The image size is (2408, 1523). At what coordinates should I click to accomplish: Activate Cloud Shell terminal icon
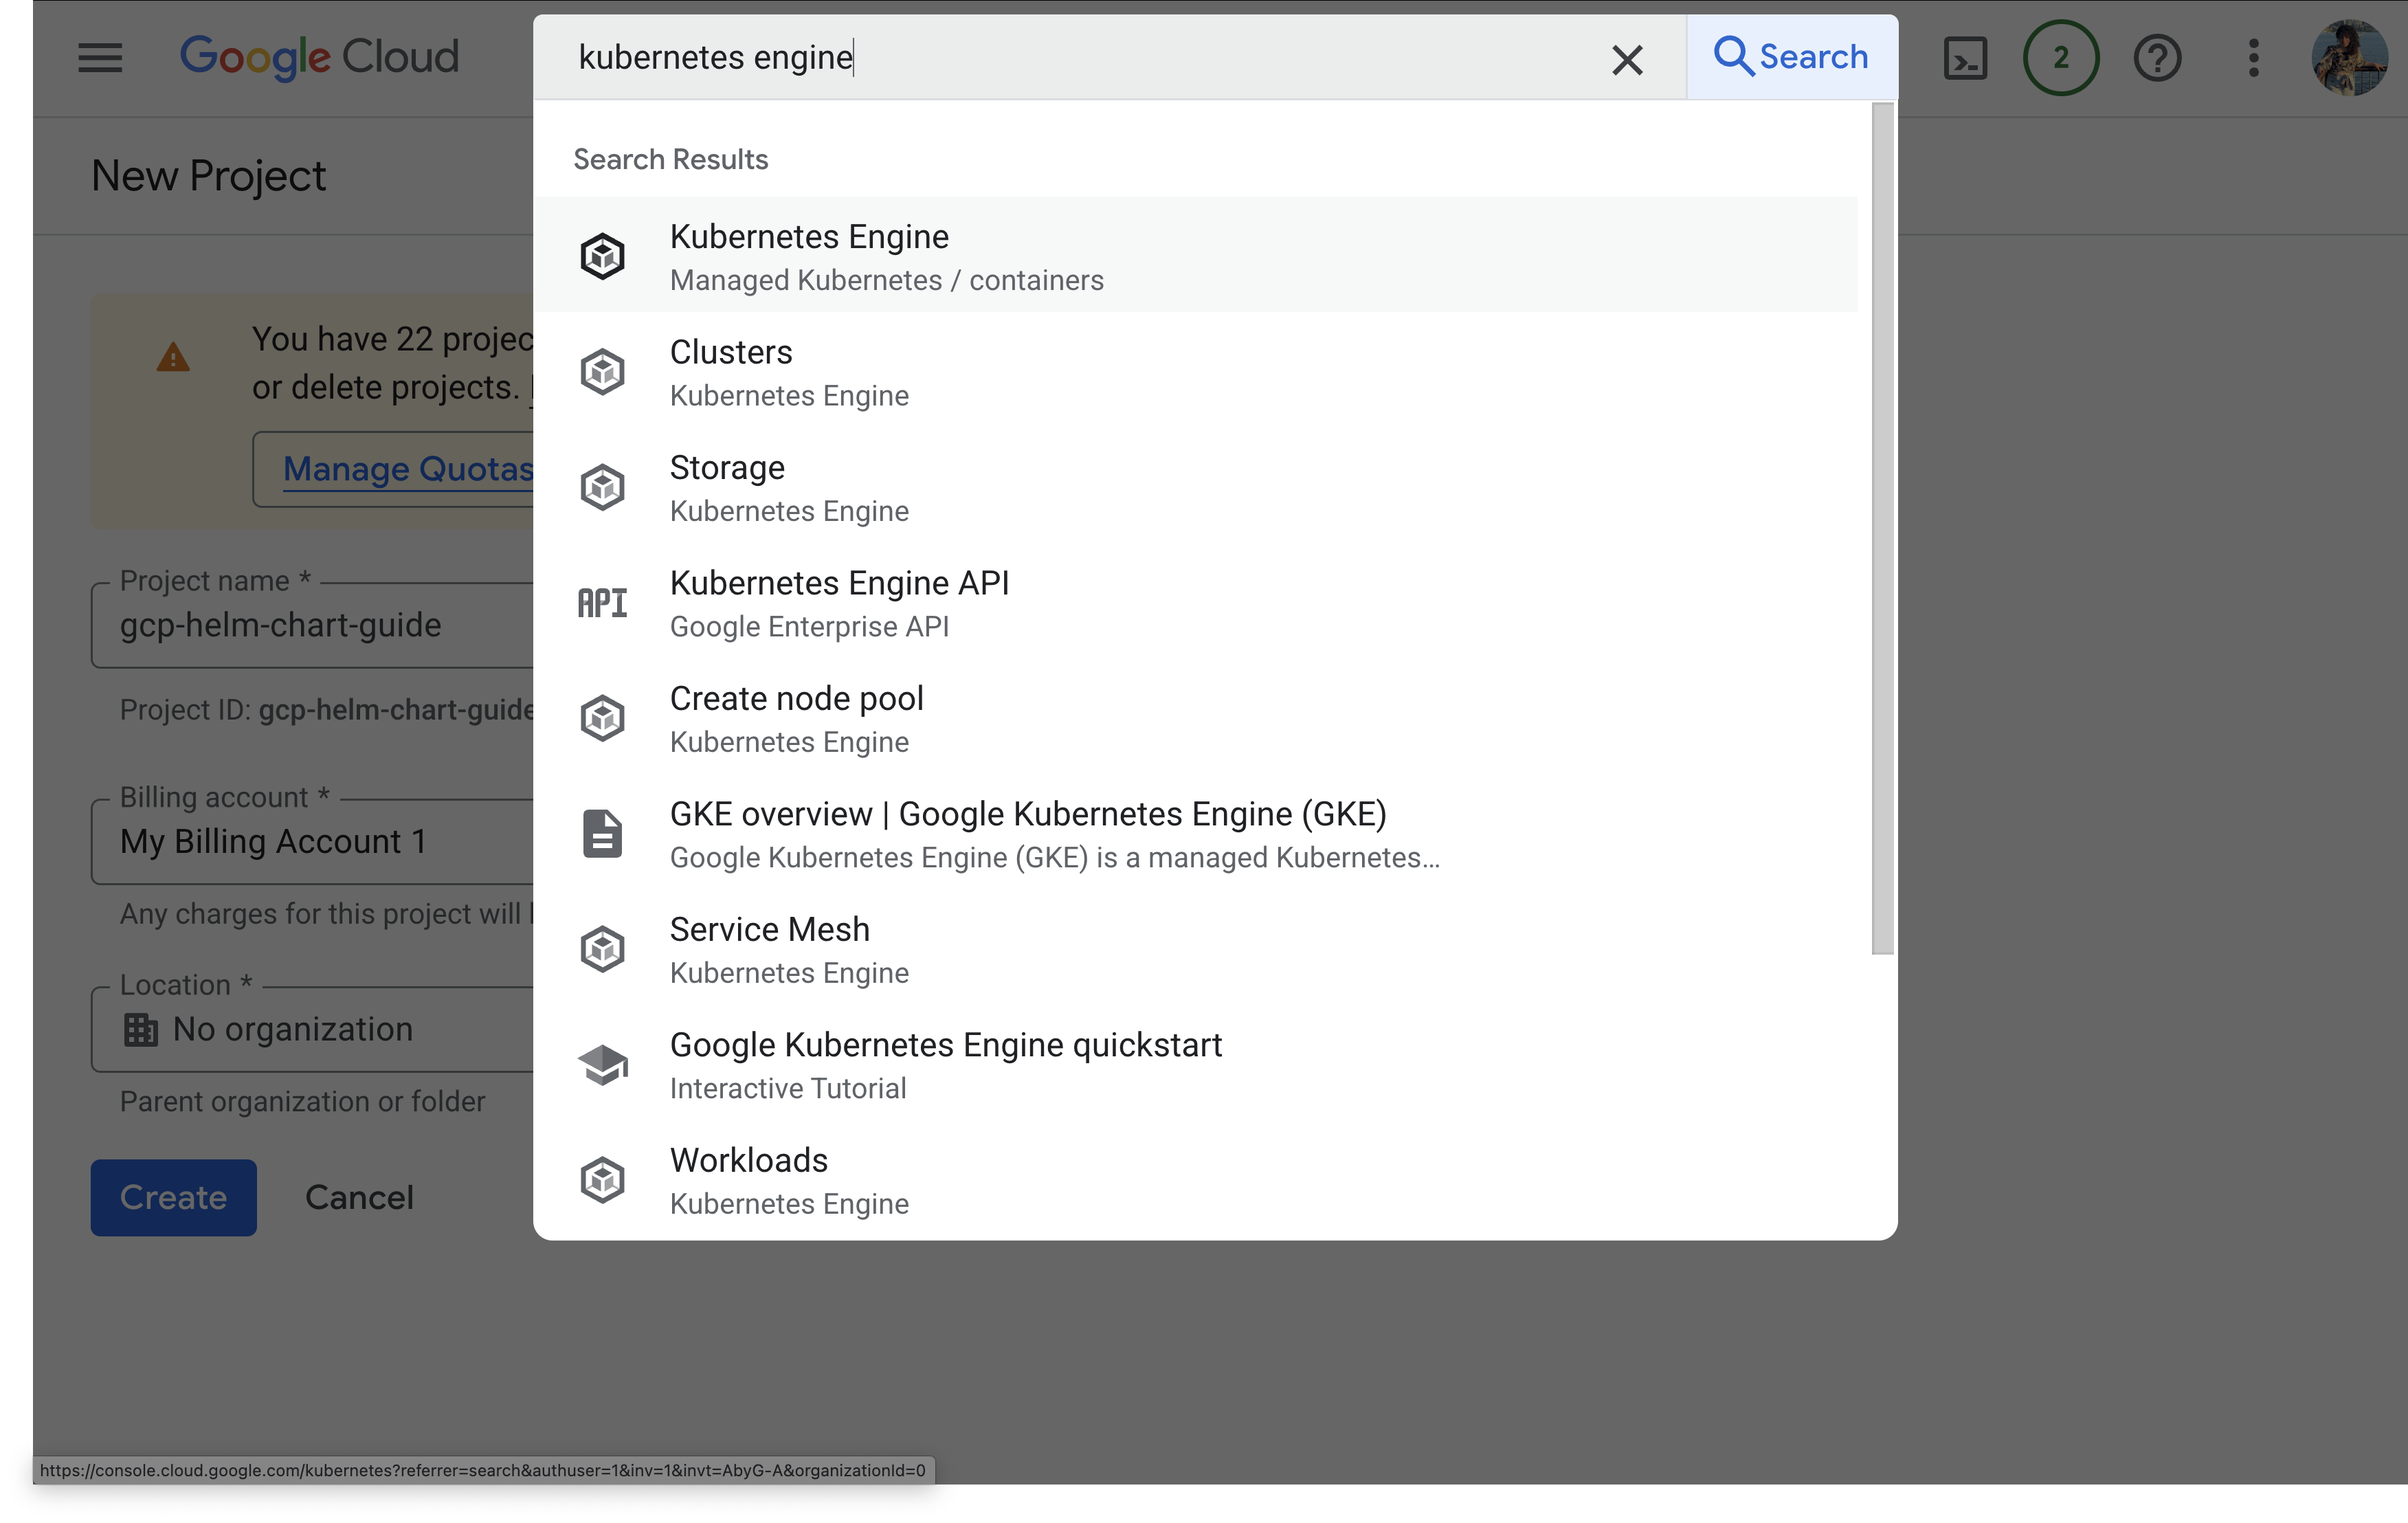(x=1965, y=58)
